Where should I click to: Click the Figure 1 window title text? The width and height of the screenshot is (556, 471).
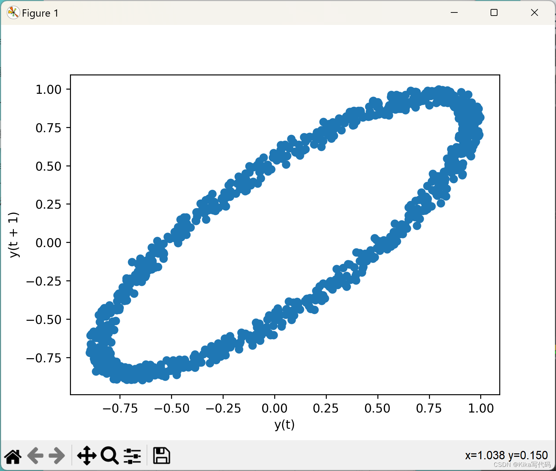tap(40, 13)
